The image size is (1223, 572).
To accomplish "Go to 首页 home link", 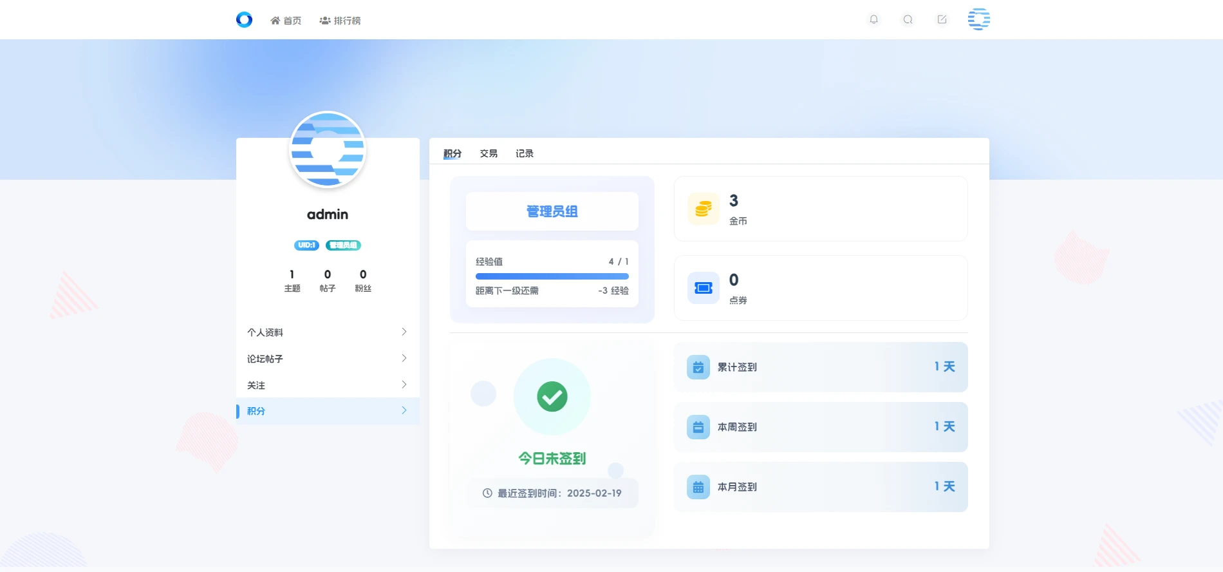I will pos(286,21).
